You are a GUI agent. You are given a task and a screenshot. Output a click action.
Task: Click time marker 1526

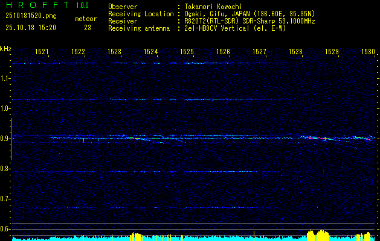coord(223,51)
